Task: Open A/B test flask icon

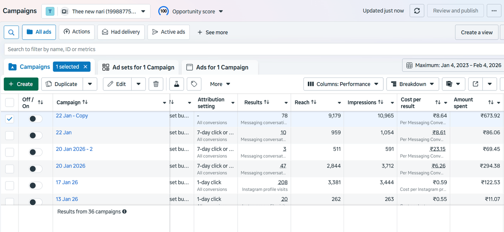Action: coord(177,84)
